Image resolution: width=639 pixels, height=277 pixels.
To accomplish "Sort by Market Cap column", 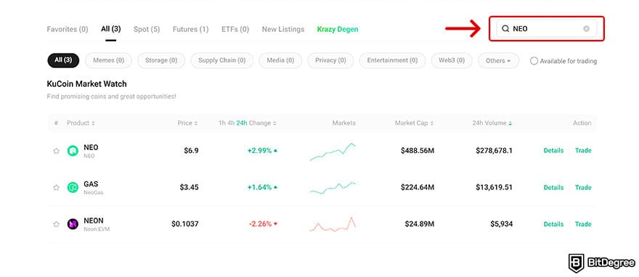I will [414, 123].
